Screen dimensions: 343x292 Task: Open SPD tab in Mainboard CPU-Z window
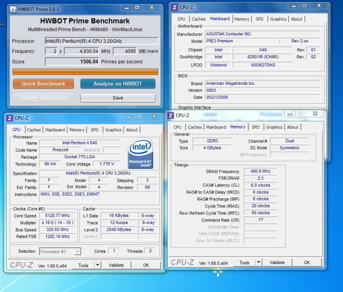click(260, 19)
